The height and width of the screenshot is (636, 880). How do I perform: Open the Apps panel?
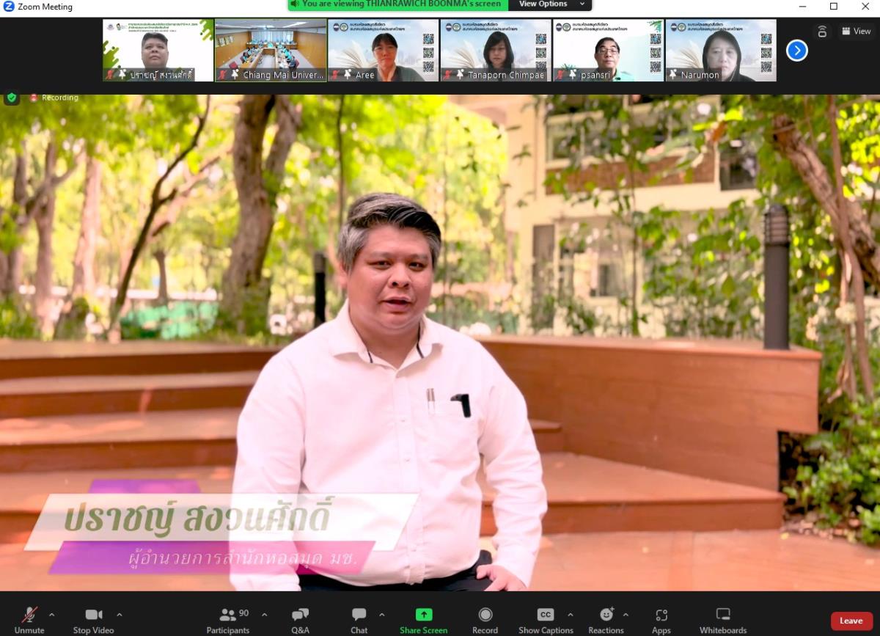(661, 620)
